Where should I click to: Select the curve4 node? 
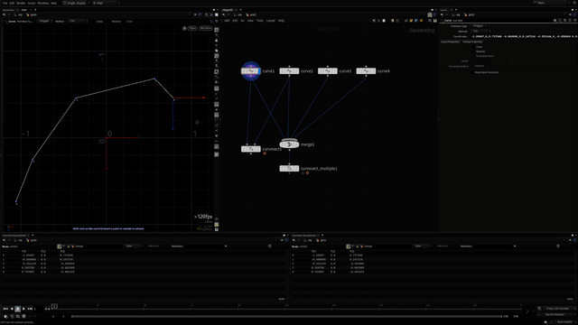pos(366,71)
